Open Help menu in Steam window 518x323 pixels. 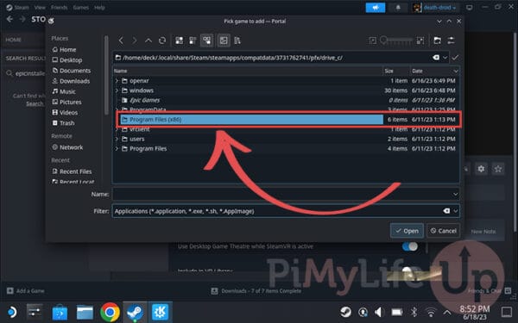point(99,7)
